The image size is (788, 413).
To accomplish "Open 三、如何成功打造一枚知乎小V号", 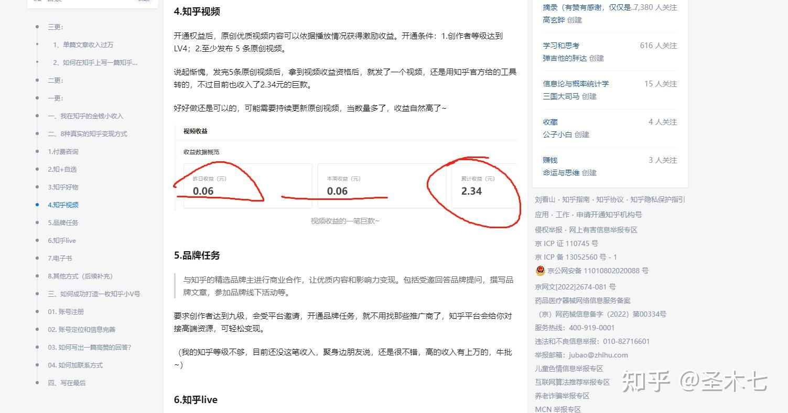I will [x=94, y=294].
